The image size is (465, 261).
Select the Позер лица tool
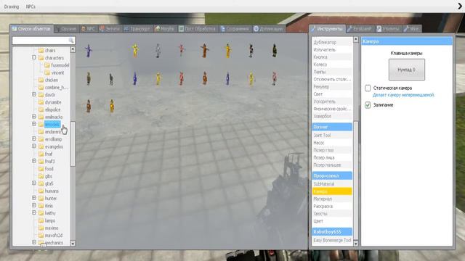click(x=332, y=157)
